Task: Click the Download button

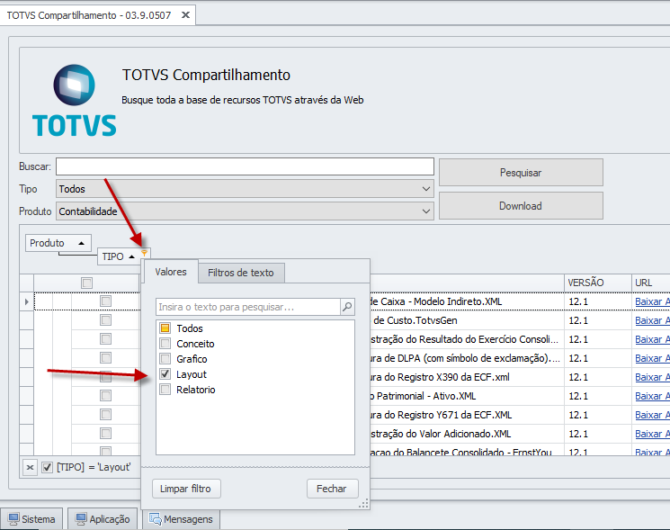Action: click(521, 206)
